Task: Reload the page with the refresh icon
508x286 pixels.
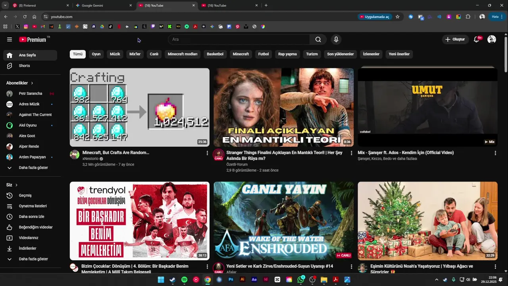Action: pos(25,17)
